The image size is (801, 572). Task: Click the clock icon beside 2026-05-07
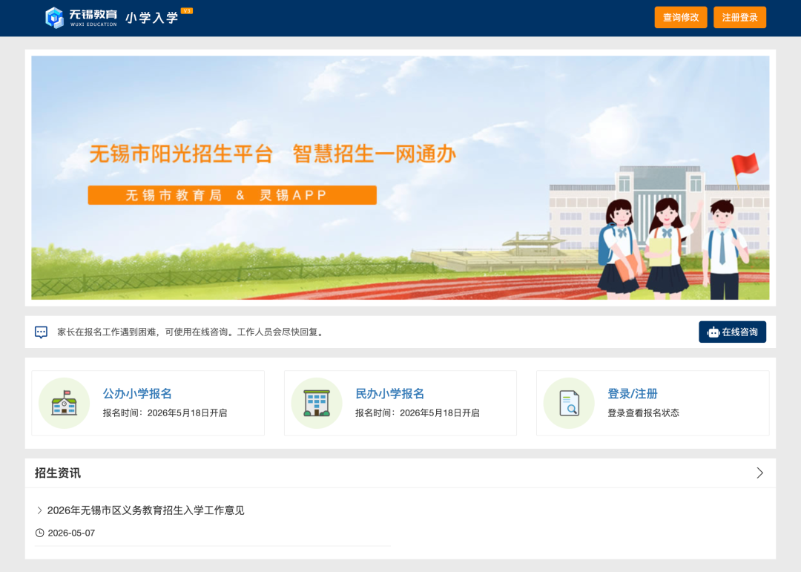click(x=39, y=533)
